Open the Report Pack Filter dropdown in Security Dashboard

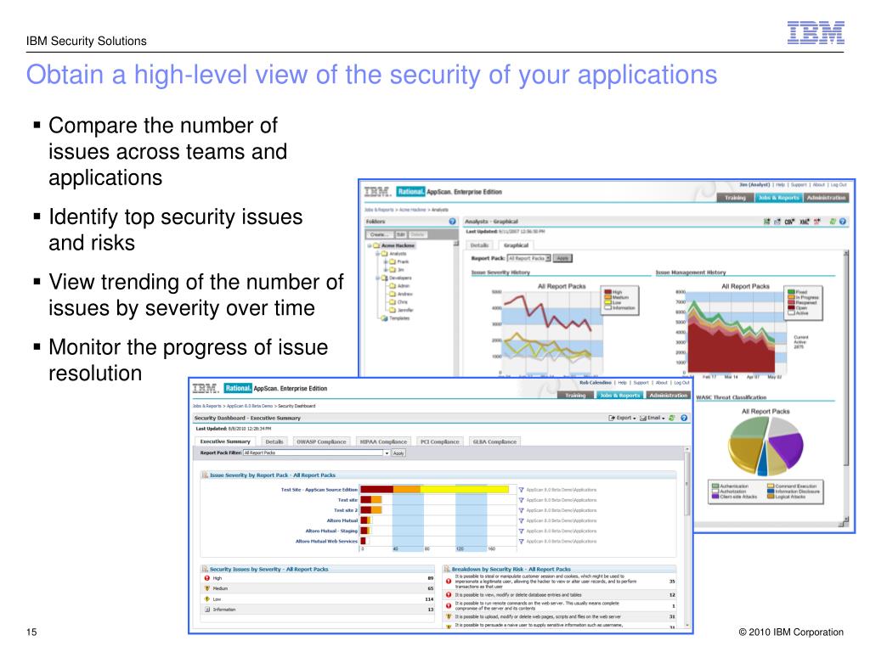316,453
